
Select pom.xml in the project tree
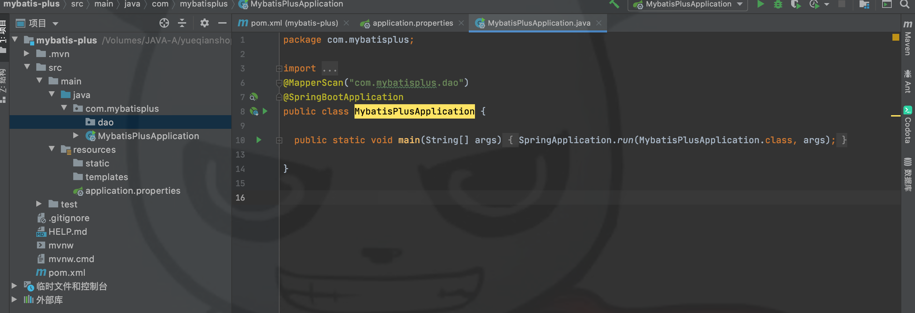click(x=61, y=273)
